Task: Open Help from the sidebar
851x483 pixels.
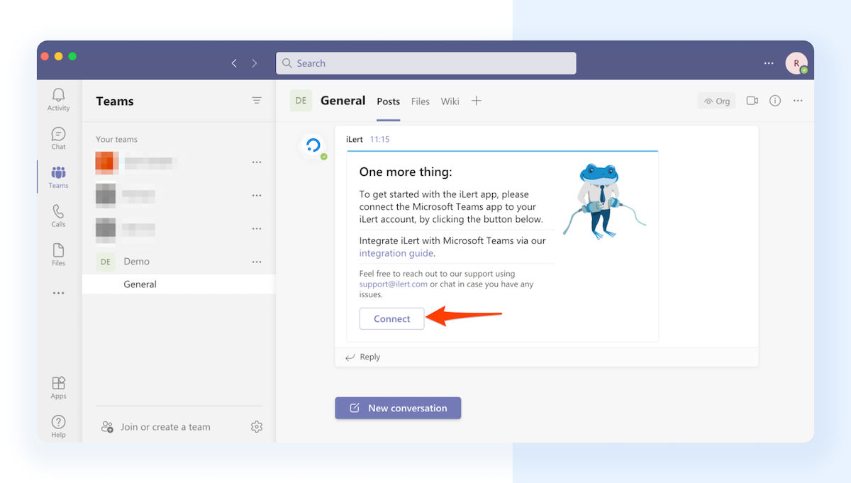Action: coord(58,424)
